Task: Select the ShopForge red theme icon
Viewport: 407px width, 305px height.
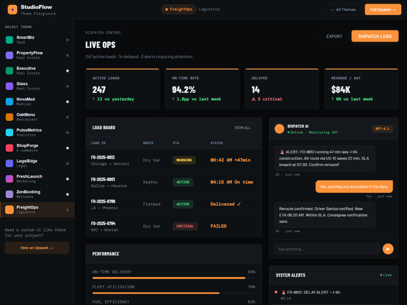Action: 9,148
